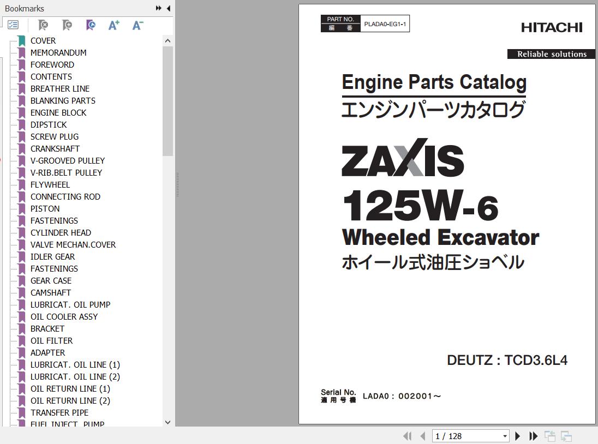Go to the CAMSHAFT bookmark
Viewport: 598px width, 444px height.
[51, 293]
